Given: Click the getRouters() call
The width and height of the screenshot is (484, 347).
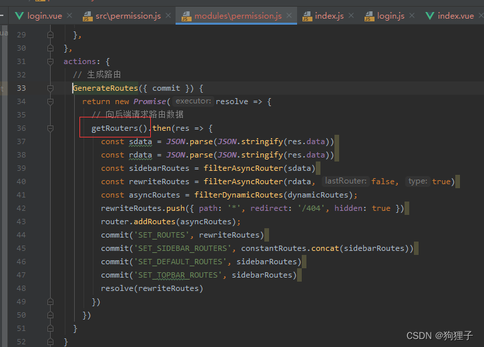Looking at the screenshot, I should point(119,128).
